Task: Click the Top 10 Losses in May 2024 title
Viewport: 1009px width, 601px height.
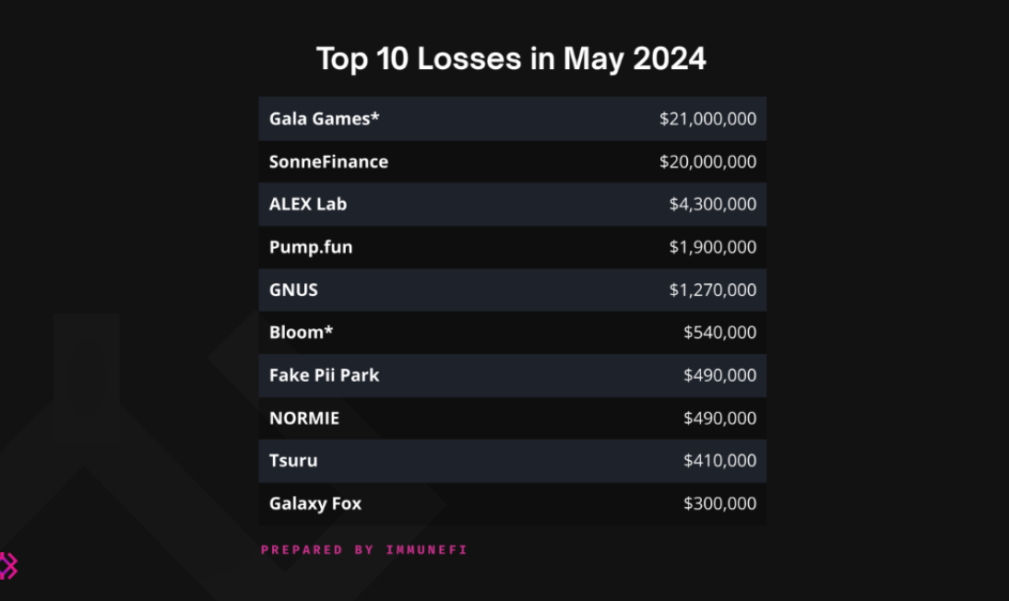Action: pos(512,59)
